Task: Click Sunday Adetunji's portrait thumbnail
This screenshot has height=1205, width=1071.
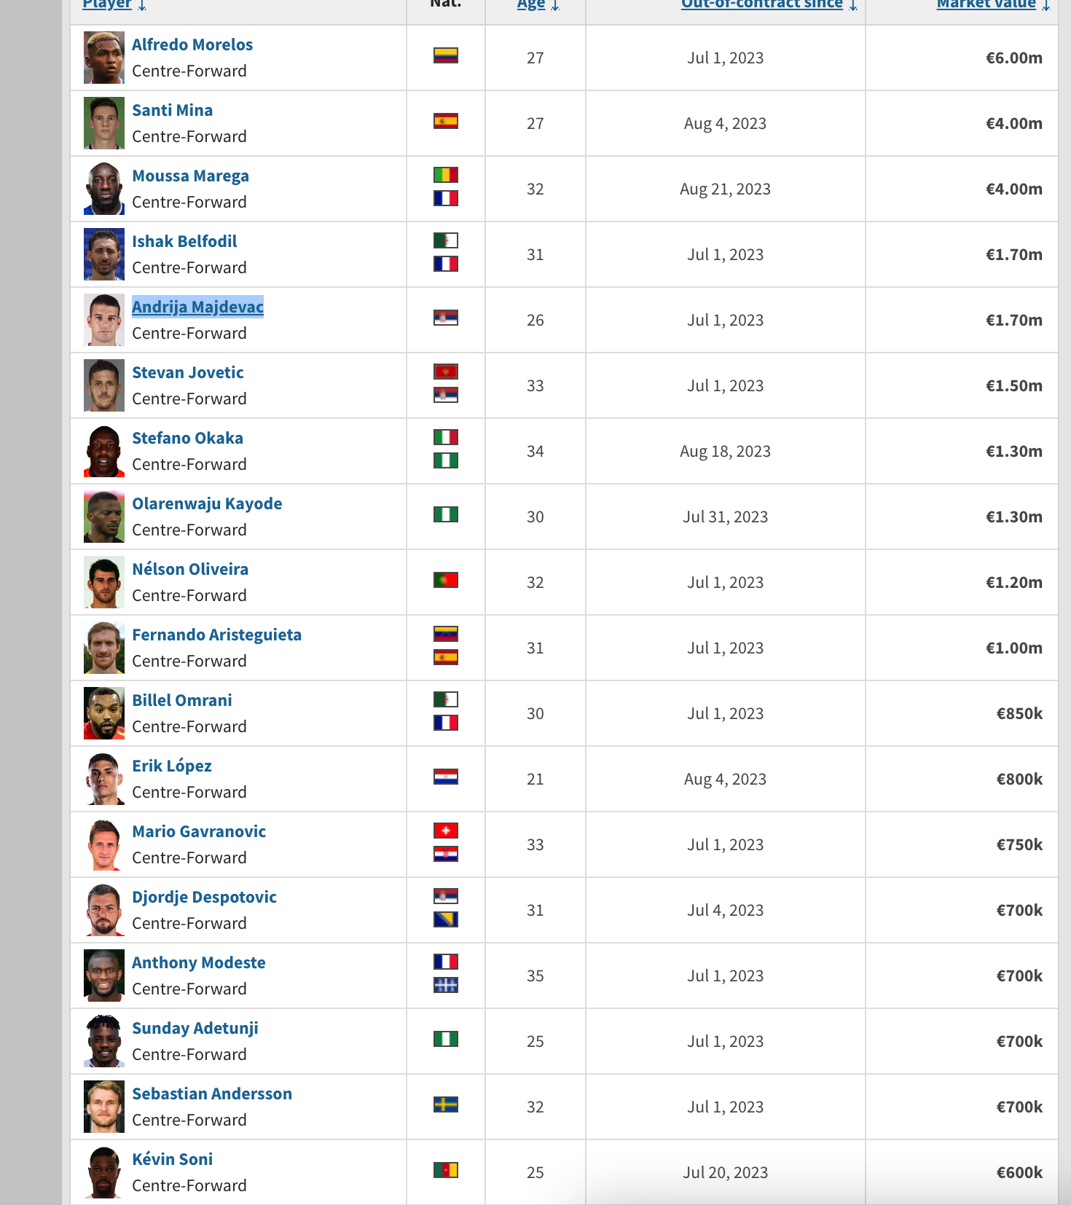Action: click(x=104, y=1041)
